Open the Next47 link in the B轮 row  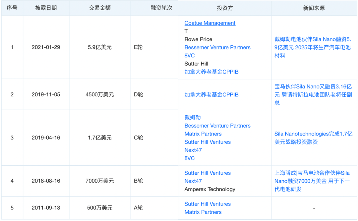[193, 181]
